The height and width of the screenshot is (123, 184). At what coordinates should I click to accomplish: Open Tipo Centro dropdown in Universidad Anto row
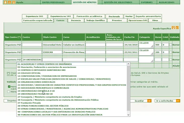pos(13,45)
